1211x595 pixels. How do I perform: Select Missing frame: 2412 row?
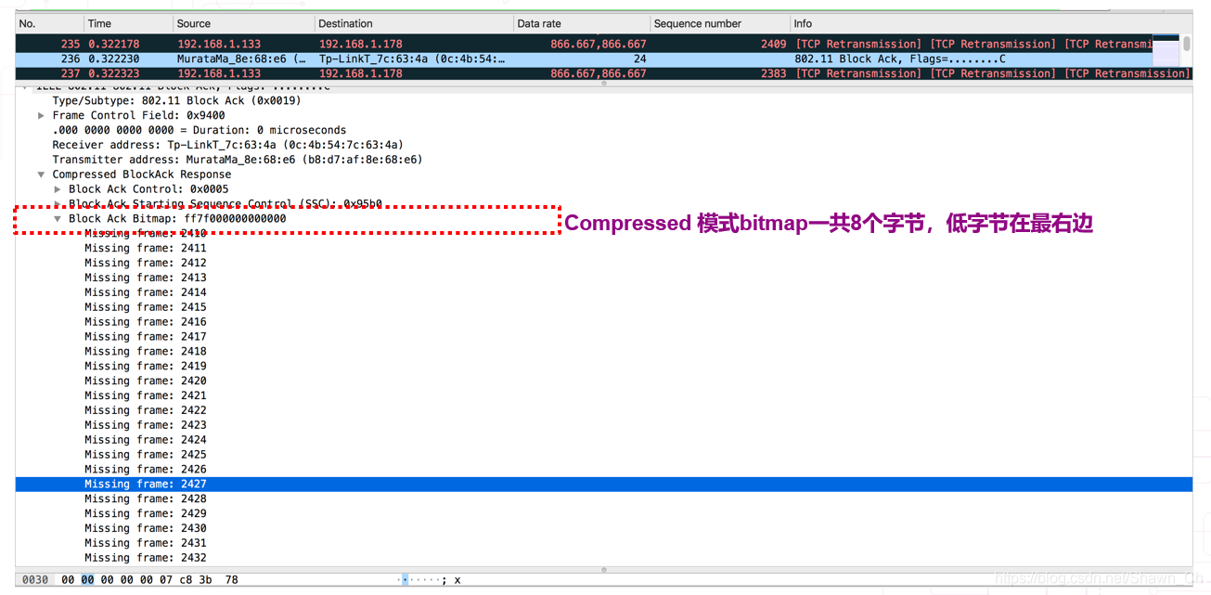click(x=603, y=263)
